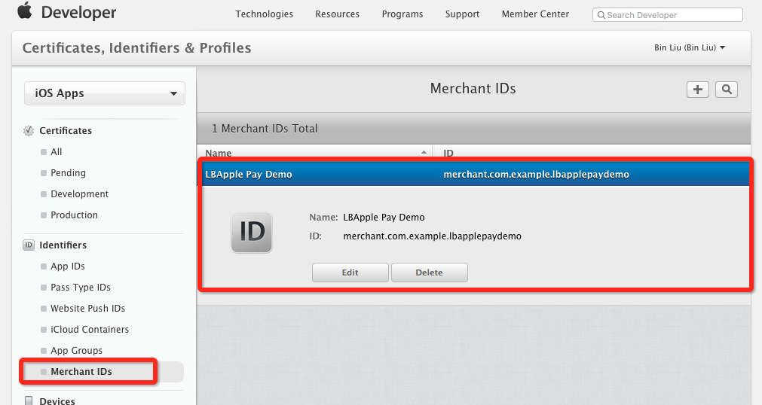Select Pending certificates in the sidebar
The height and width of the screenshot is (405, 762).
click(68, 173)
